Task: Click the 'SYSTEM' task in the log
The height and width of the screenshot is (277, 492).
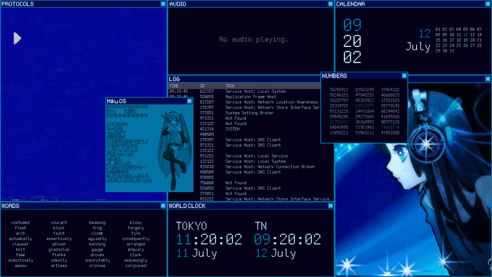Action: [x=233, y=129]
